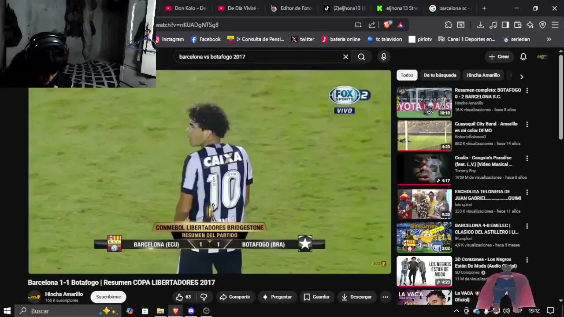Click the Suscribirme button
This screenshot has height=317, width=564.
[108, 297]
